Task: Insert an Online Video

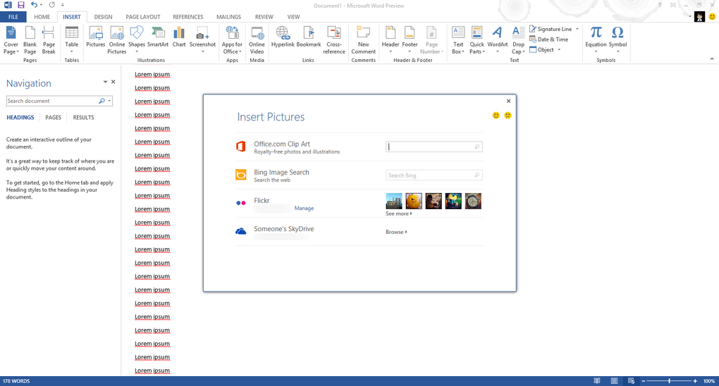Action: [257, 40]
